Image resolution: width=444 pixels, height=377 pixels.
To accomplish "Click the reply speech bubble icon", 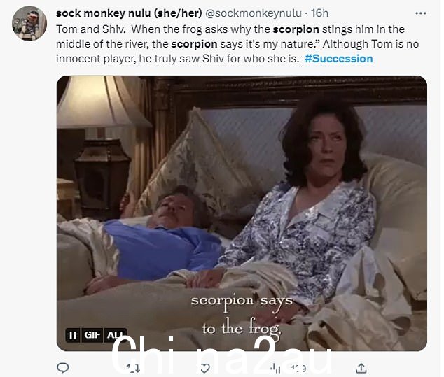I will pos(62,368).
